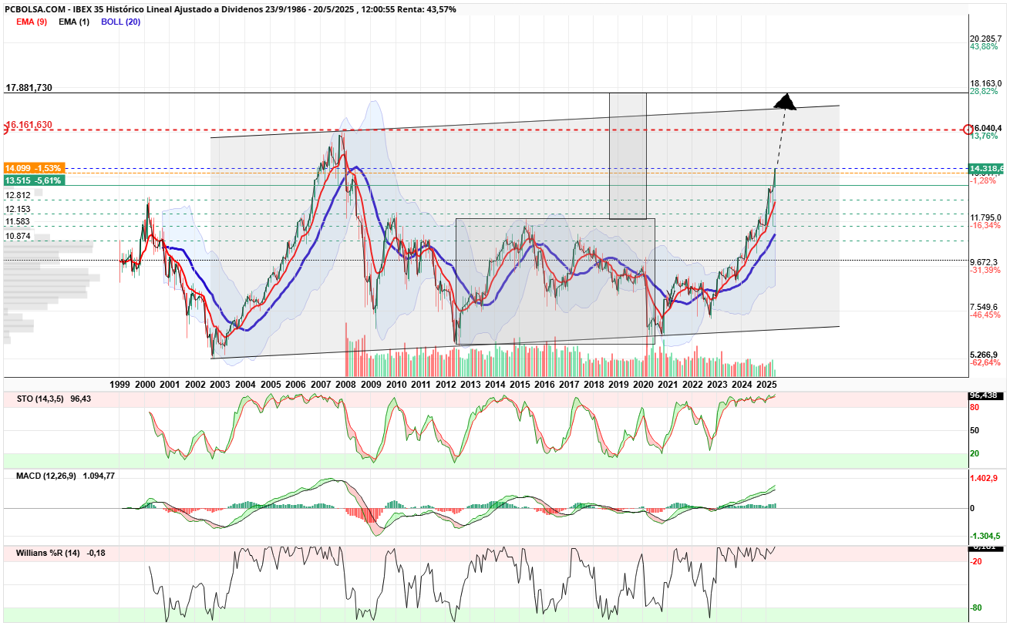Click the 11.583 level label

tap(18, 222)
